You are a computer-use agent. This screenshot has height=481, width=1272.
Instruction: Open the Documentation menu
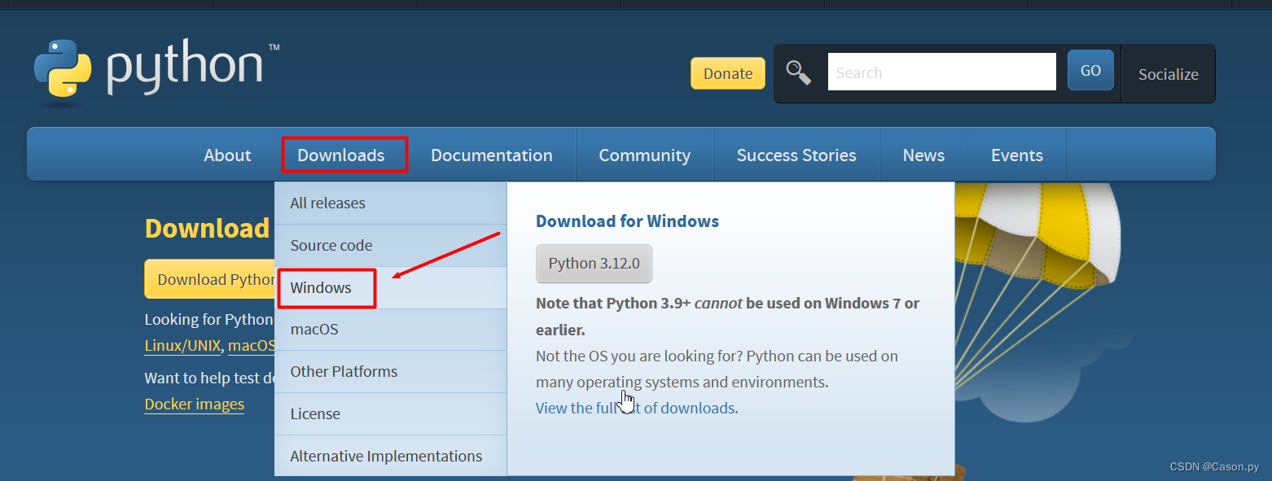coord(492,155)
